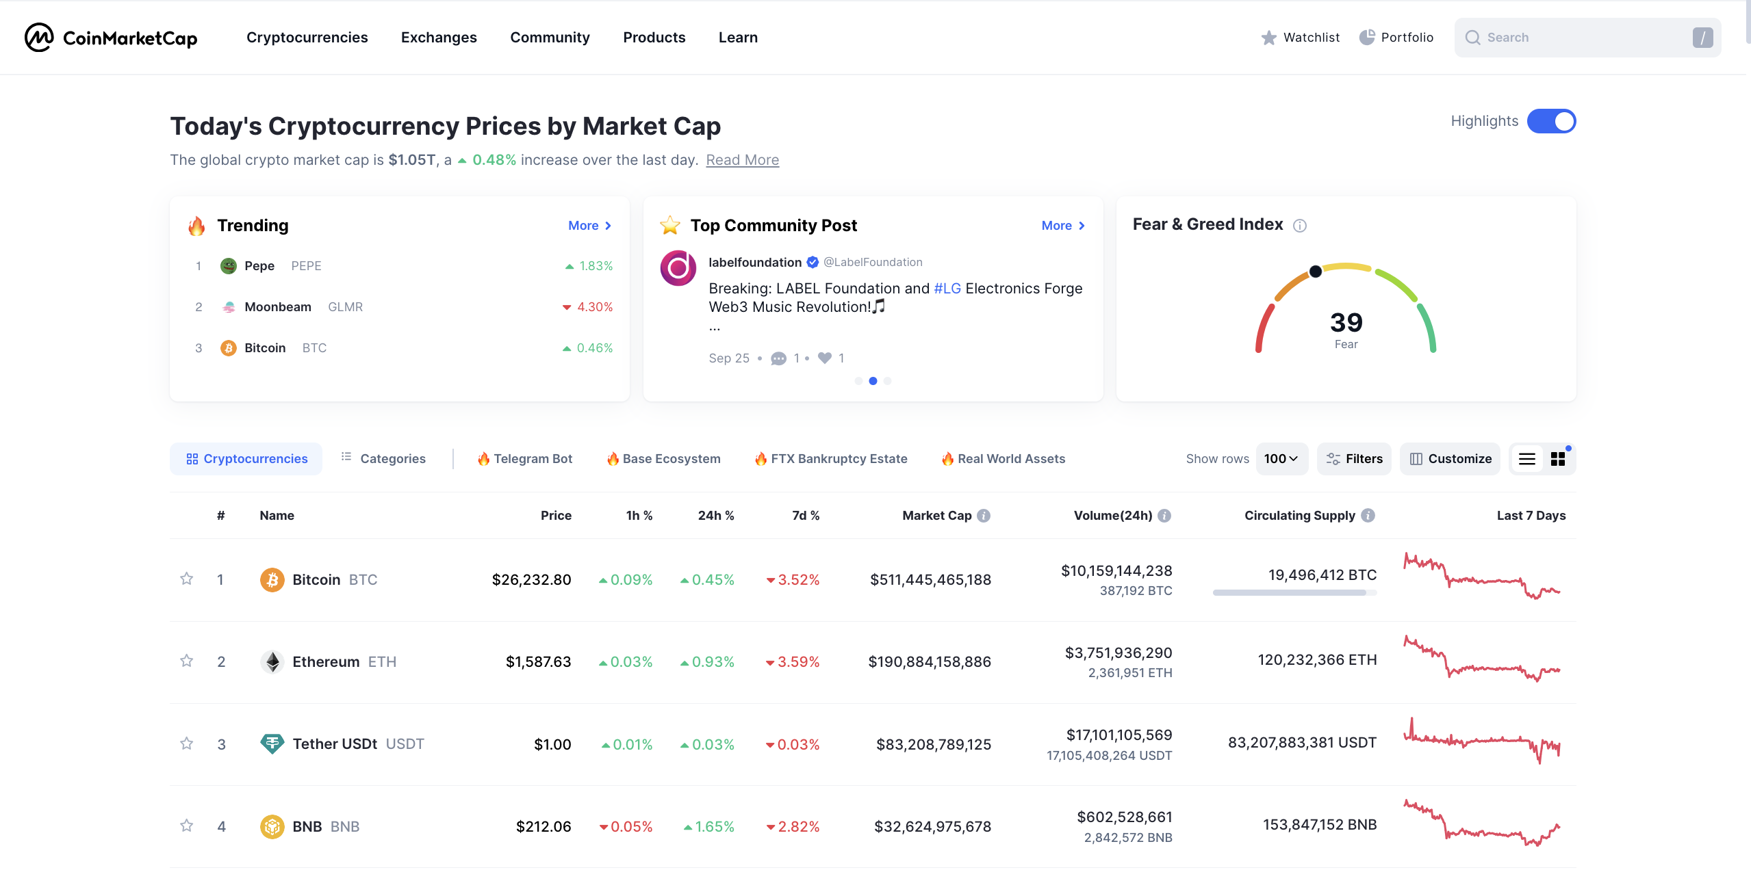Select third dot in community post carousel
This screenshot has height=870, width=1751.
click(887, 381)
